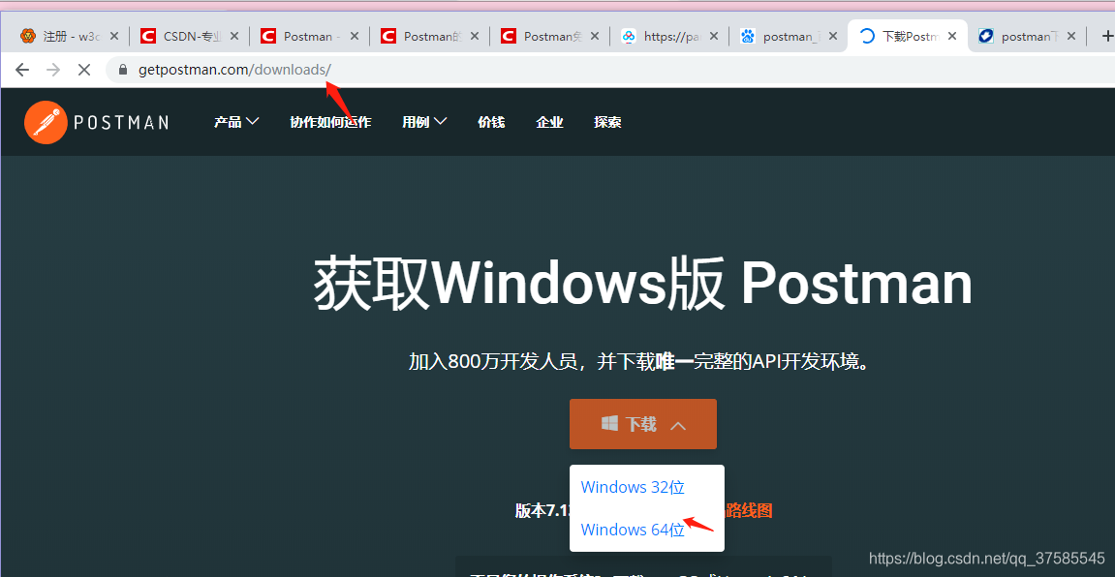
Task: Click the POSTMAN wordmark text
Action: click(122, 122)
